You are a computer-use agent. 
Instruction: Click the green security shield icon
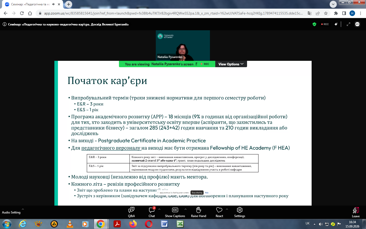(314, 24)
